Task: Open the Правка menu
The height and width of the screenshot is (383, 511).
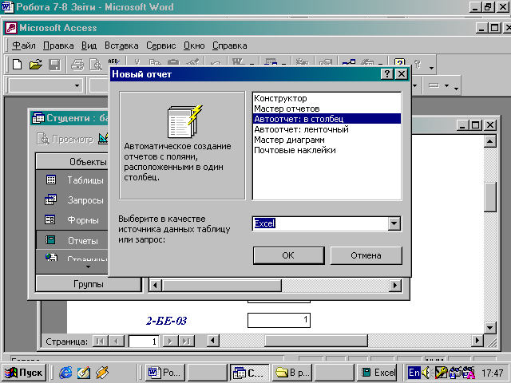Action: click(x=58, y=45)
